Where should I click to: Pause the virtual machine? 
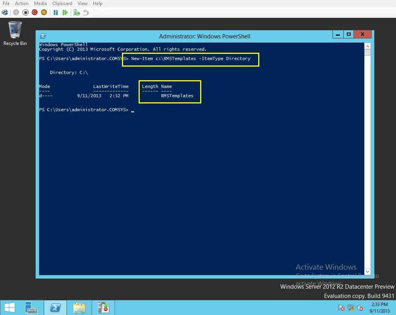[x=56, y=12]
